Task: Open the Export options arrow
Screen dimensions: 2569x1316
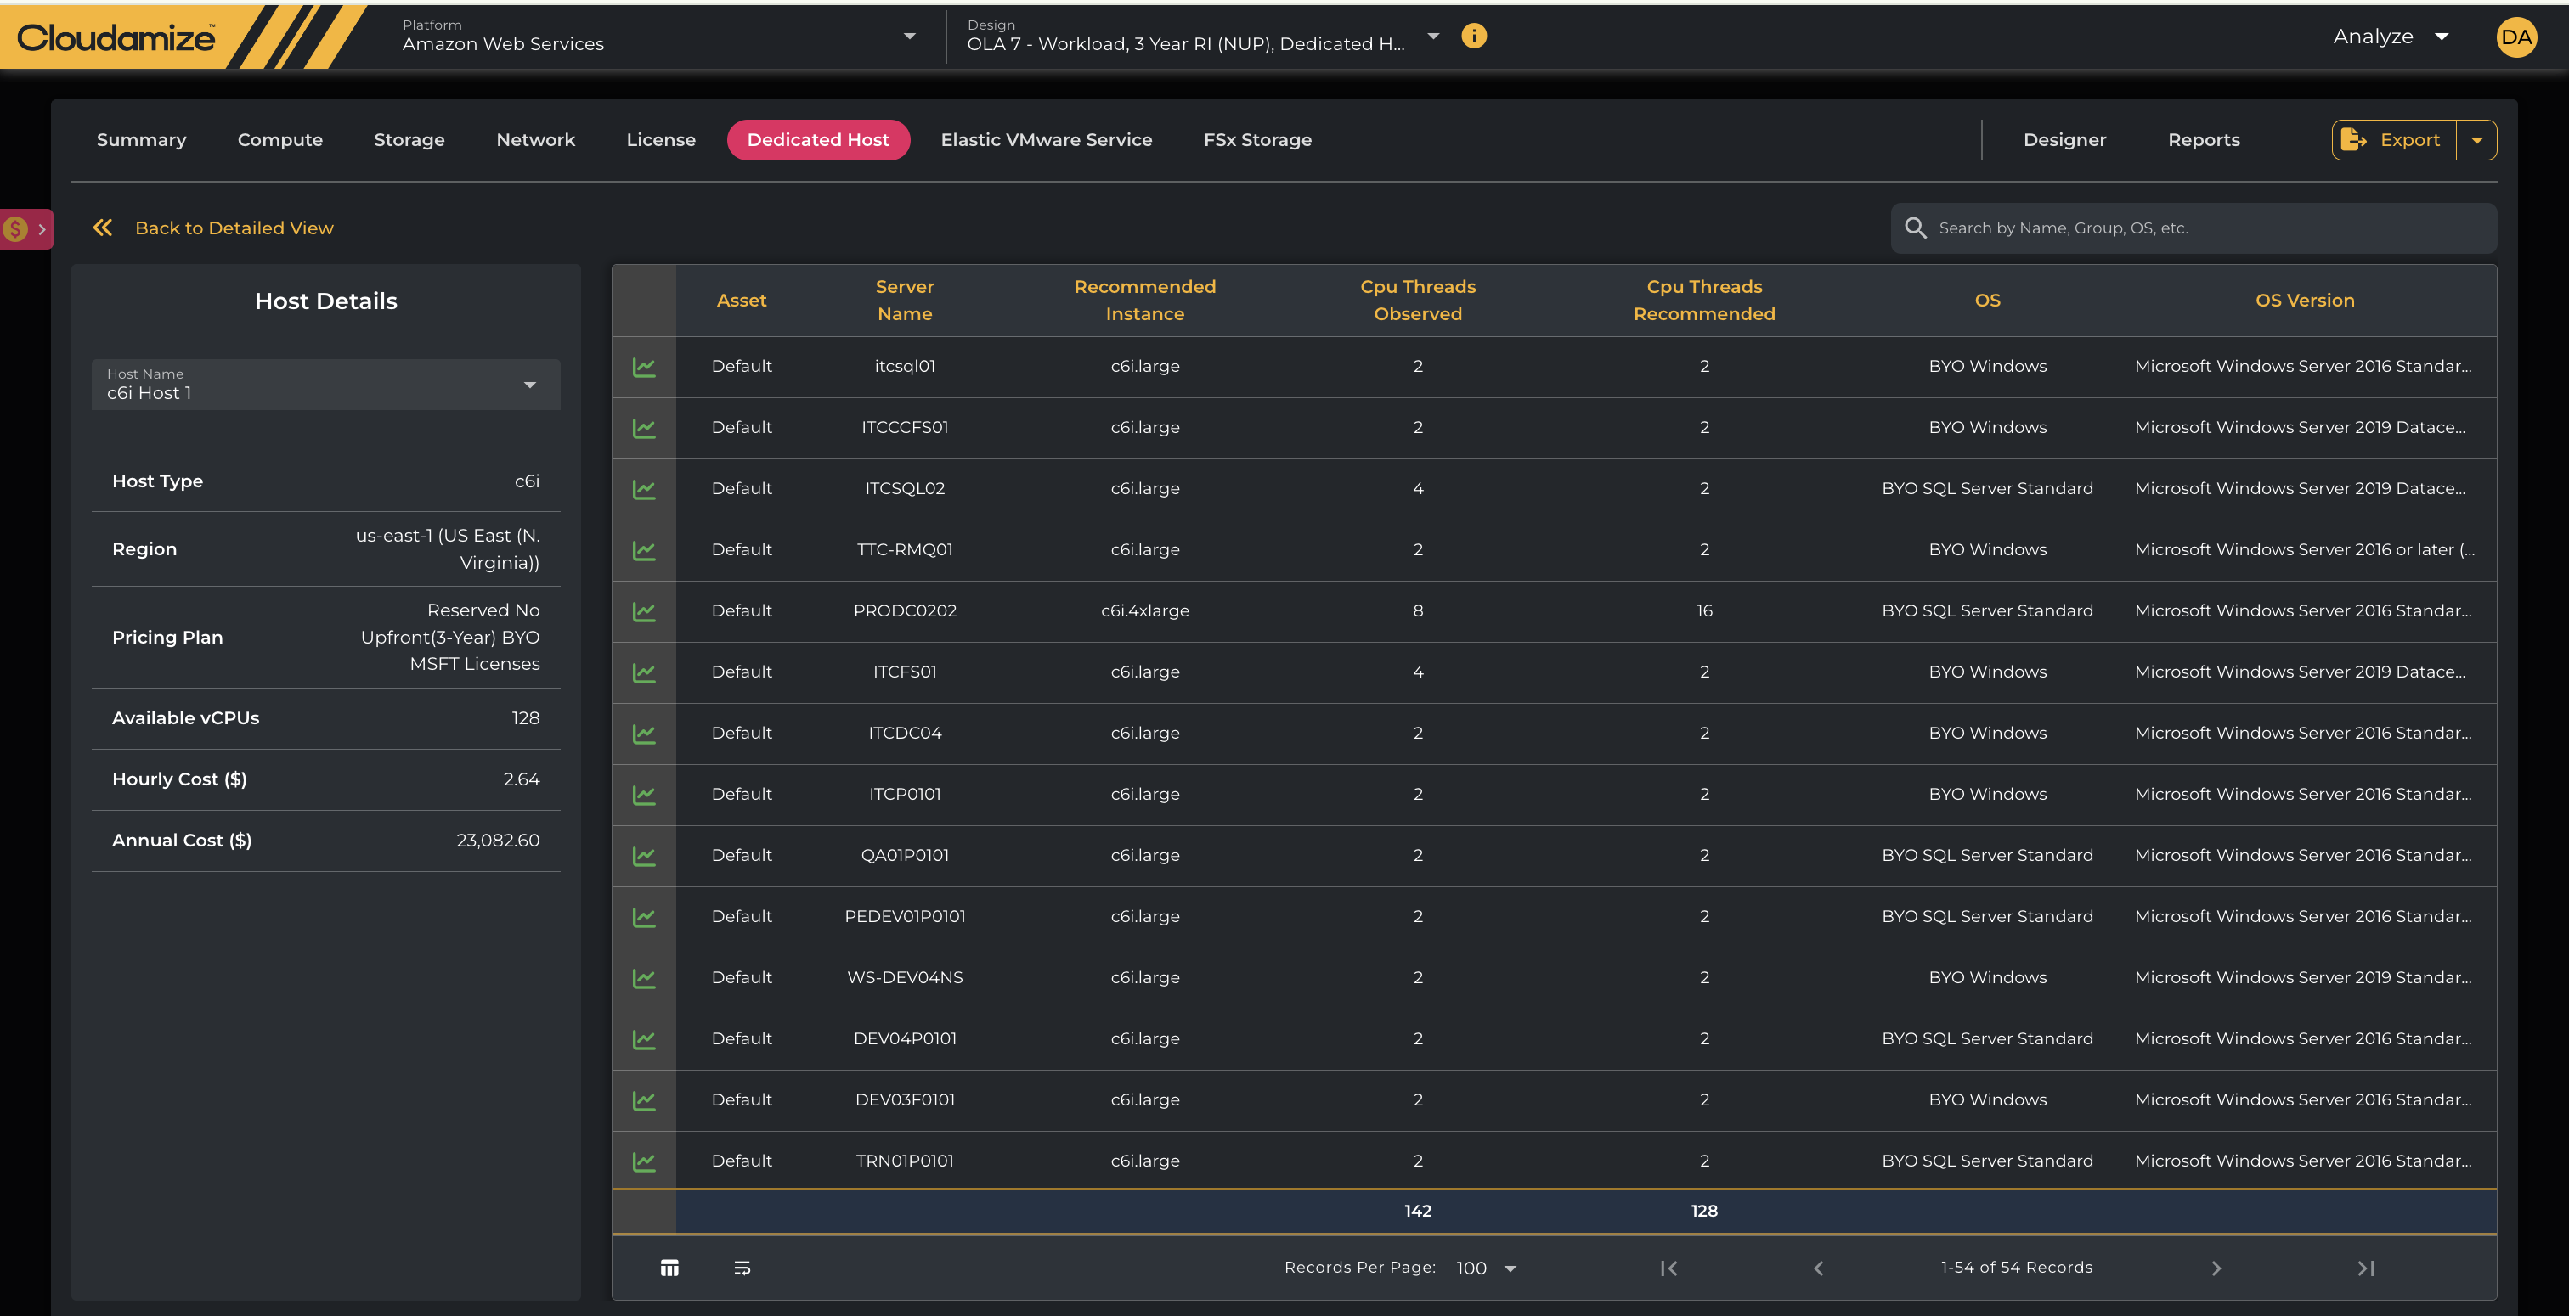Action: tap(2477, 141)
